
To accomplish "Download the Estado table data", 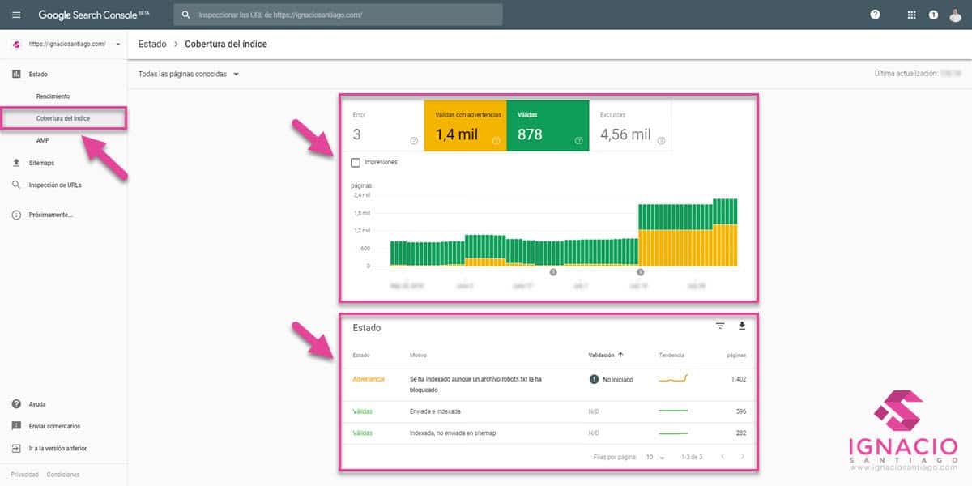I will 741,326.
